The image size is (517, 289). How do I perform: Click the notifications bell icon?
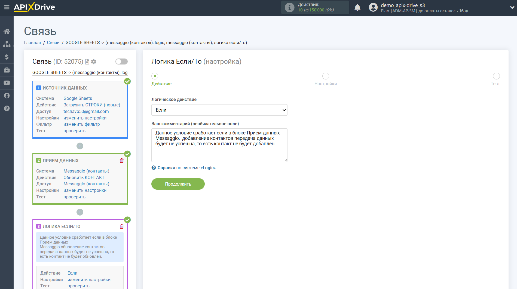(x=357, y=8)
